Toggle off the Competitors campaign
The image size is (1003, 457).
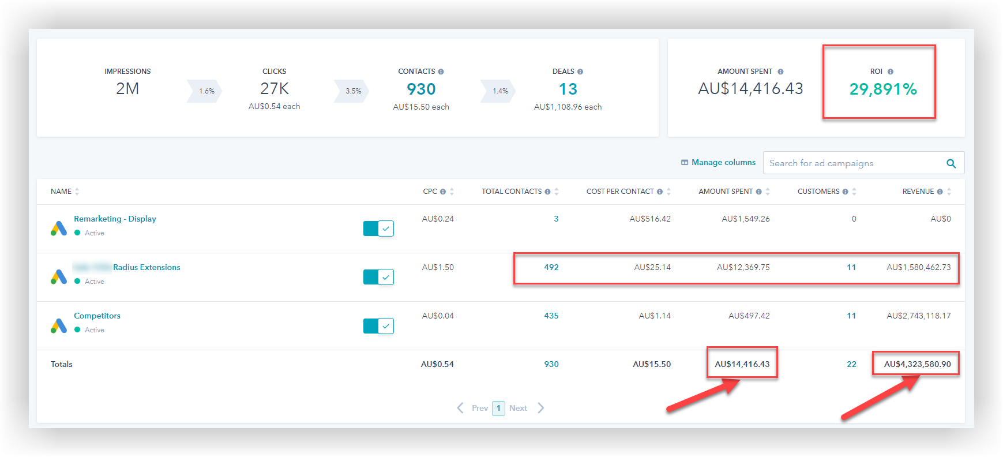[x=378, y=326]
